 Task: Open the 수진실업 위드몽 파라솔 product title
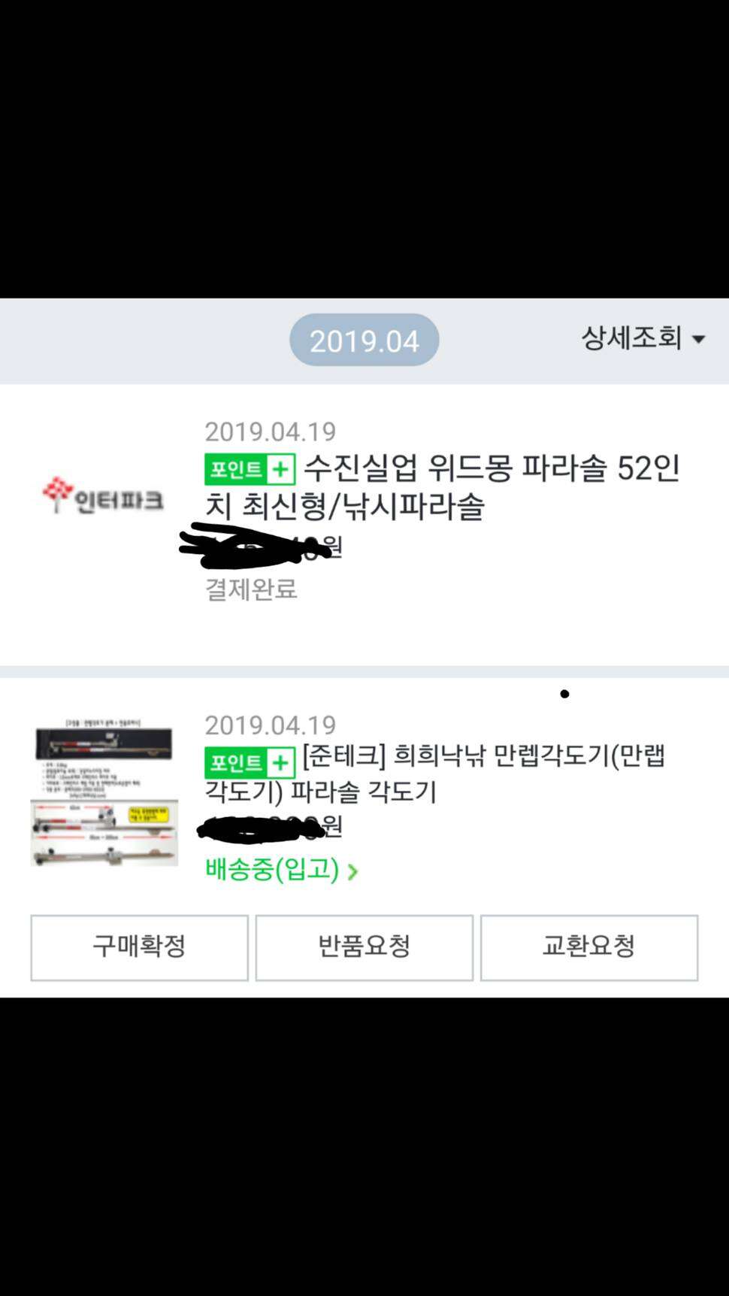(443, 487)
